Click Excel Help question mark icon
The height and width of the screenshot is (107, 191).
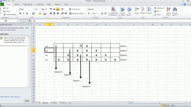point(184,4)
